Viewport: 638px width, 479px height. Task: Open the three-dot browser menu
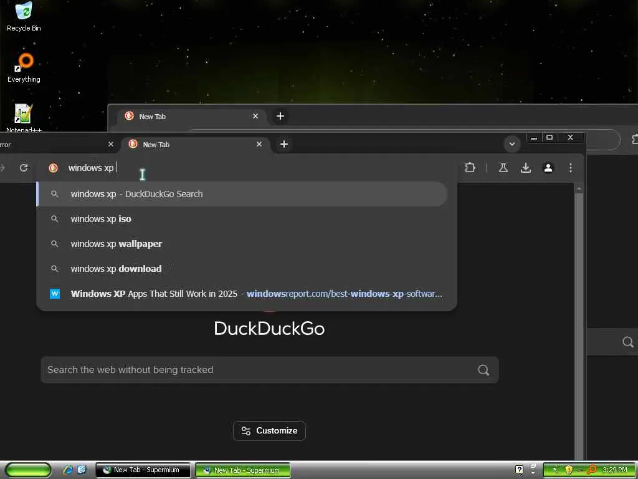point(571,167)
